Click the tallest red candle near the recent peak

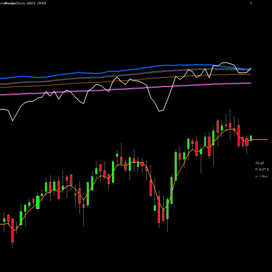click(239, 135)
